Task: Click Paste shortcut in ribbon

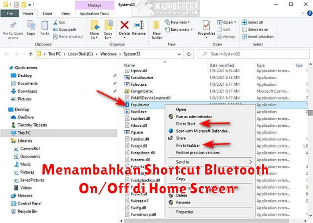Action: (68, 37)
